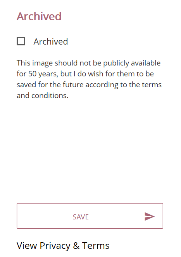Select the Archived section heading
This screenshot has width=181, height=257.
[39, 16]
